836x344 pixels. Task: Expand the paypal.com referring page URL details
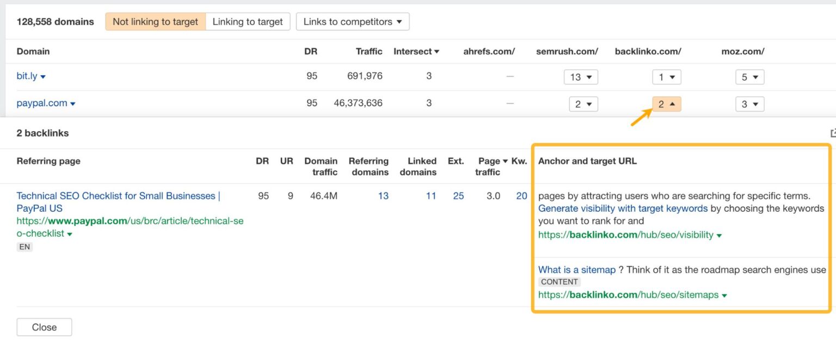pyautogui.click(x=70, y=234)
